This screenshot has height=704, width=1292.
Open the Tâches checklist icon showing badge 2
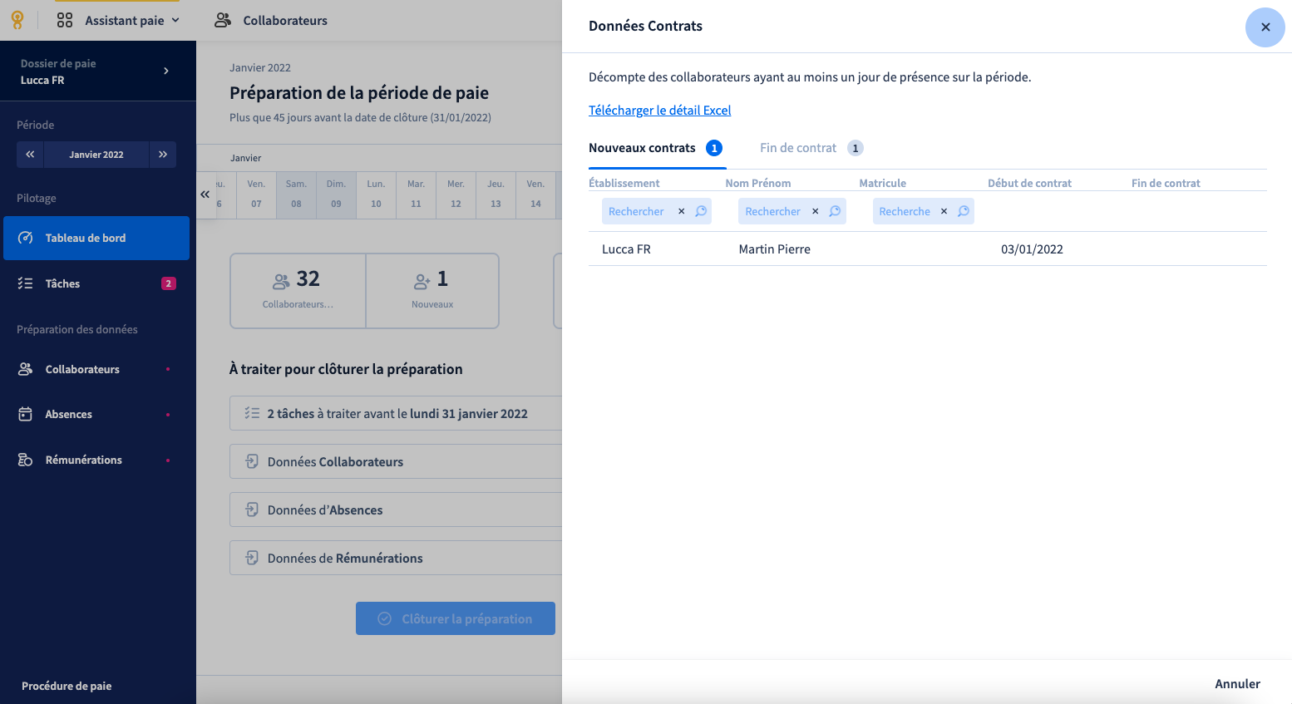(26, 283)
